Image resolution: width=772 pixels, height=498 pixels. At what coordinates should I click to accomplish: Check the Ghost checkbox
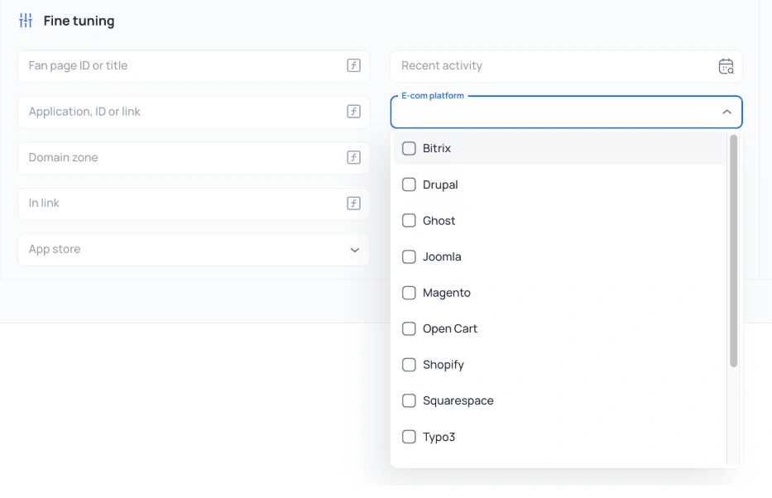click(409, 220)
